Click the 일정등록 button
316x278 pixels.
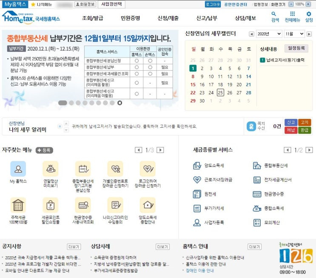296,48
